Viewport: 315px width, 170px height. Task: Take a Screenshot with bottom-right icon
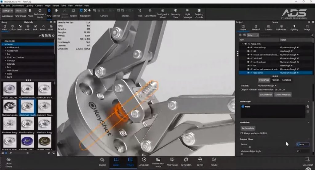coord(307,161)
